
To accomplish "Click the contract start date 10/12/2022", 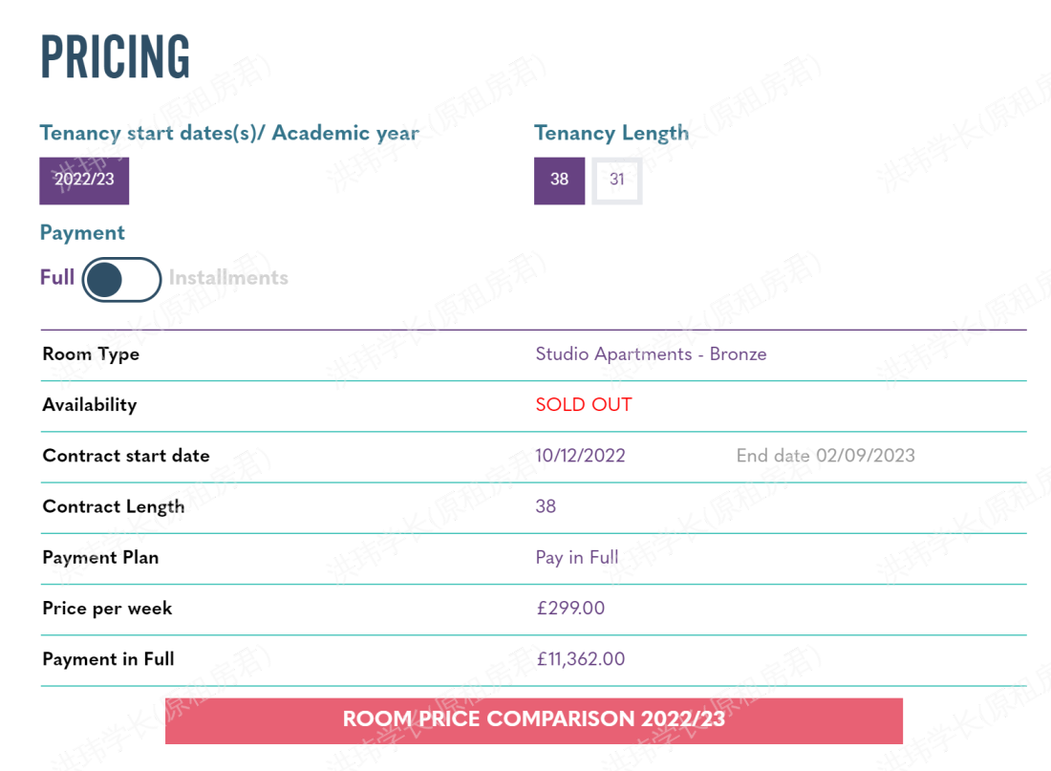I will 580,456.
